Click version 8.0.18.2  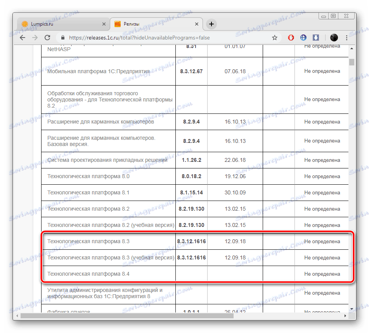tap(191, 176)
